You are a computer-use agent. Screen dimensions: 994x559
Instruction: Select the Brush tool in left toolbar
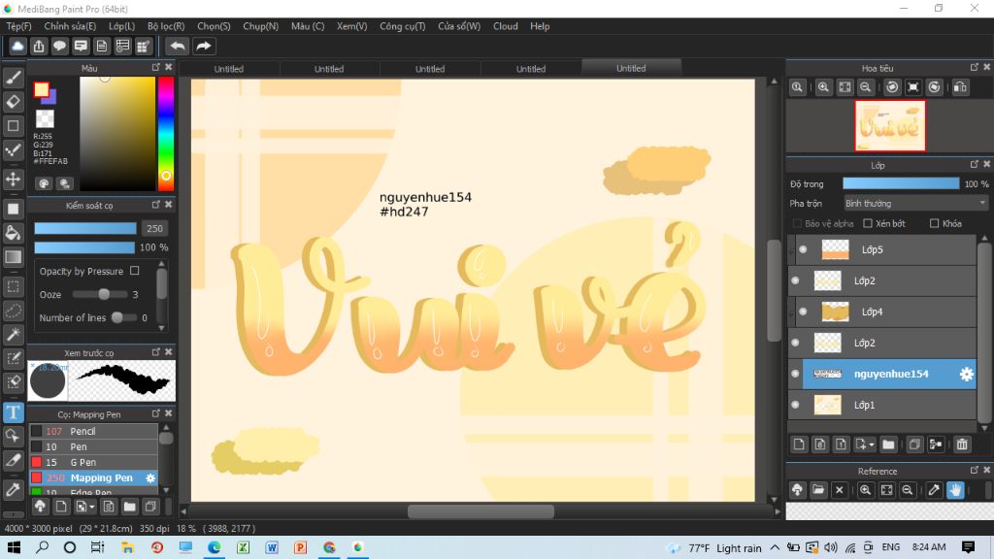[14, 78]
